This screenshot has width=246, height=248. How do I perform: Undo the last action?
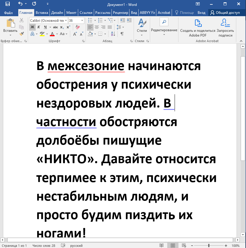point(20,4)
